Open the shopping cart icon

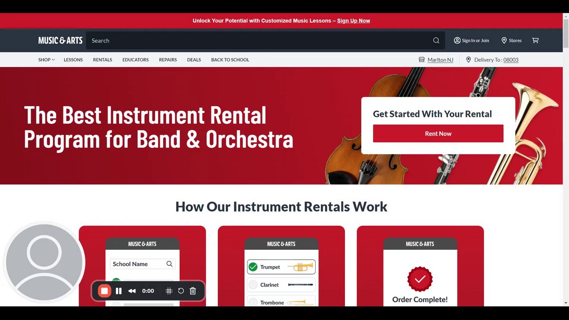(535, 40)
